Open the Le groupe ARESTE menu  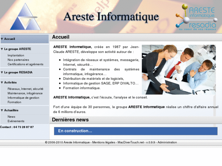pyautogui.click(x=17, y=49)
